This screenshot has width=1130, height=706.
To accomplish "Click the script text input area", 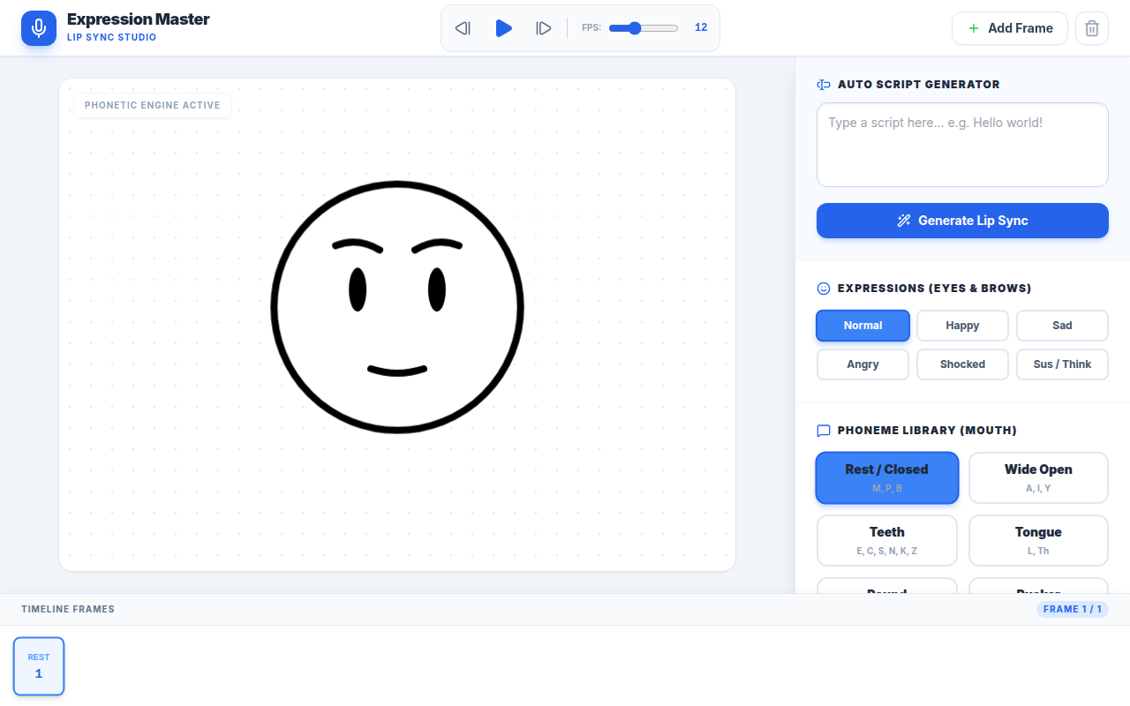I will pyautogui.click(x=962, y=145).
